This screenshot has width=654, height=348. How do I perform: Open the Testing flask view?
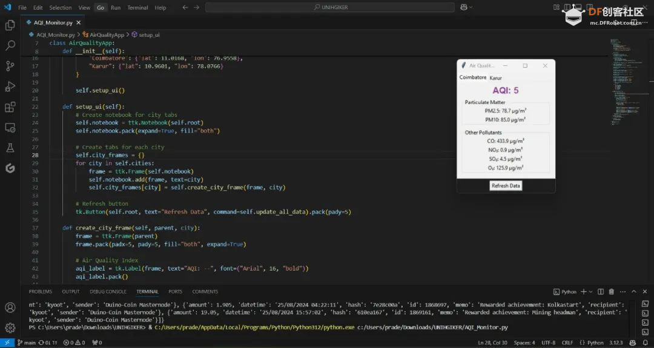click(10, 148)
